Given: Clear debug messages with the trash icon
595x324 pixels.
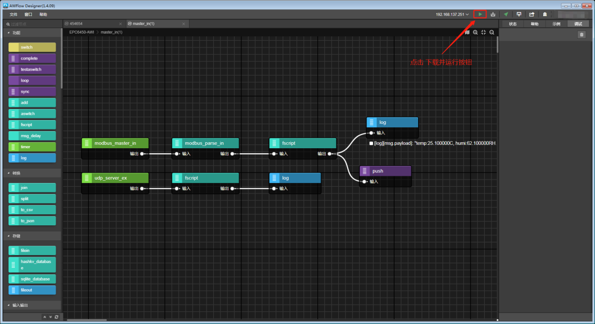Looking at the screenshot, I should pos(581,35).
